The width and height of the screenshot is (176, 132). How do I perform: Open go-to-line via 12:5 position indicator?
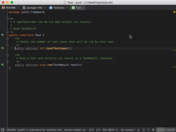coord(91,130)
